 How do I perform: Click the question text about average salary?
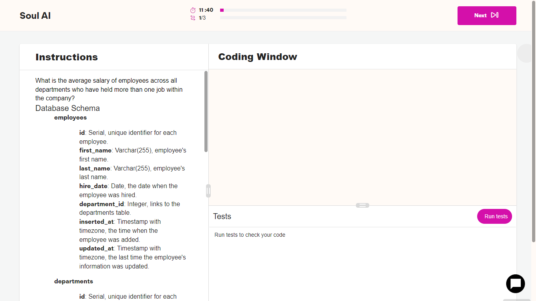(109, 89)
